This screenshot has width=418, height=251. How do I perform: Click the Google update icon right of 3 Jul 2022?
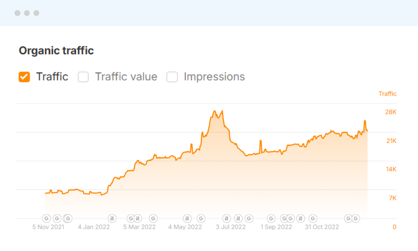pos(249,218)
